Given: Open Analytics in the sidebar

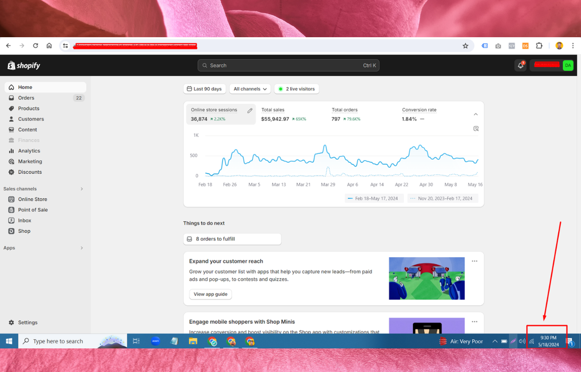Looking at the screenshot, I should coord(46,151).
